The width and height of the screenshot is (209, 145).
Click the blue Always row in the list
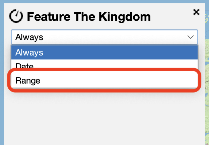click(x=104, y=52)
